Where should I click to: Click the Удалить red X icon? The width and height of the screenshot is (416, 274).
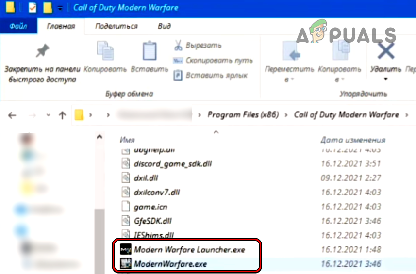point(386,51)
